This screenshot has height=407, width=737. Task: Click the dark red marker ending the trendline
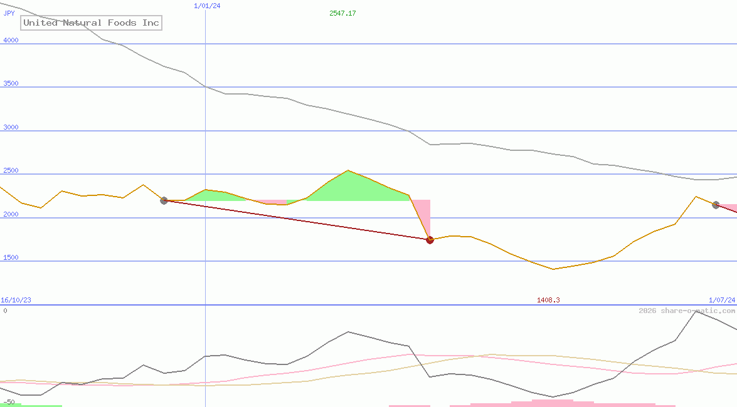(x=430, y=240)
